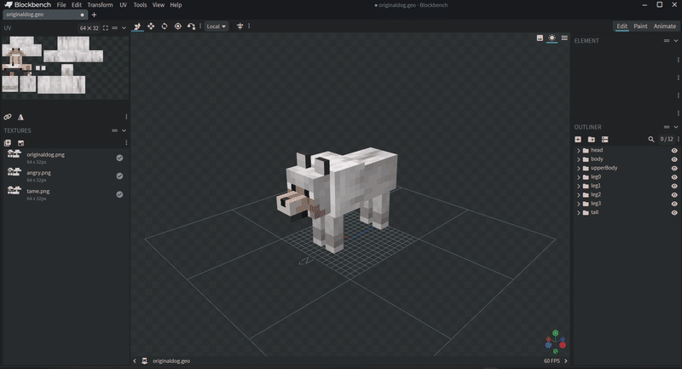
Task: Select the Vertex Snap tool
Action: [191, 26]
